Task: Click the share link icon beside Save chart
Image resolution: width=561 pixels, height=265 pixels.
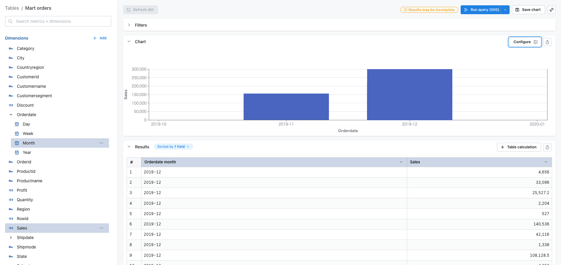Action: click(551, 10)
